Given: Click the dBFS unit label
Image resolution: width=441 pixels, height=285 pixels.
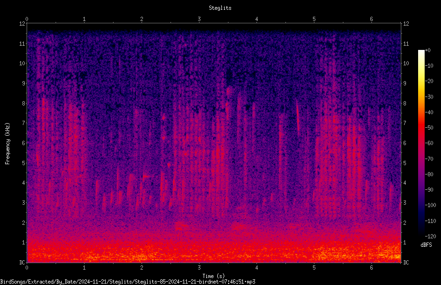Looking at the screenshot, I should (426, 245).
